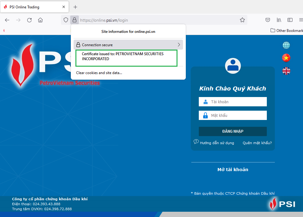The width and height of the screenshot is (303, 217).
Task: Open the Other Bookmarks folder
Action: (x=287, y=31)
